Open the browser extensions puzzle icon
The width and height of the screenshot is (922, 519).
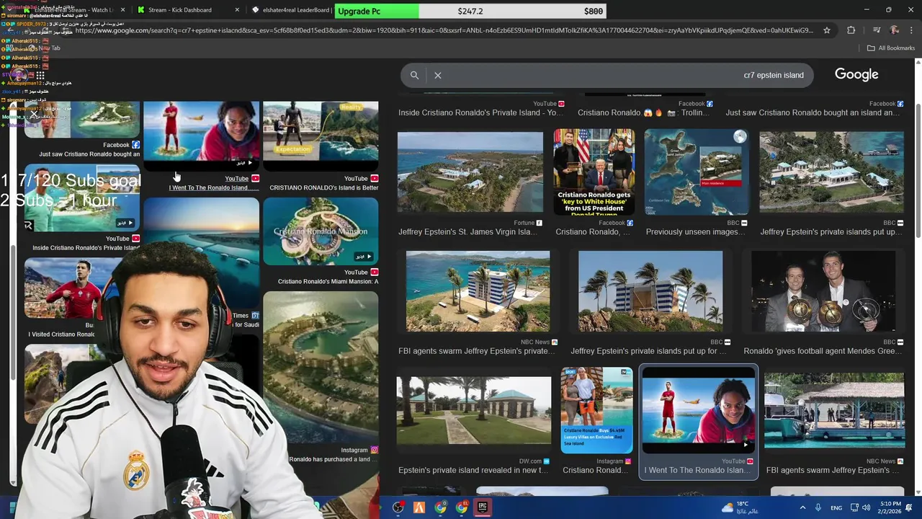pyautogui.click(x=851, y=30)
